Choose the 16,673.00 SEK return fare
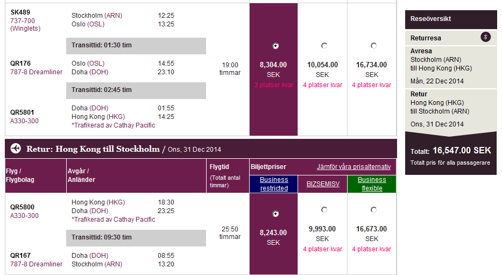502x275 pixels. [x=373, y=210]
